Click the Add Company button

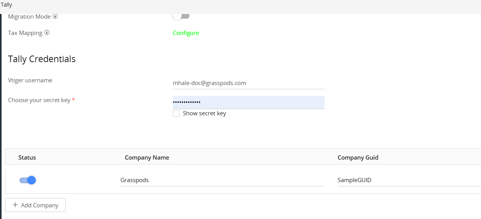(x=35, y=205)
